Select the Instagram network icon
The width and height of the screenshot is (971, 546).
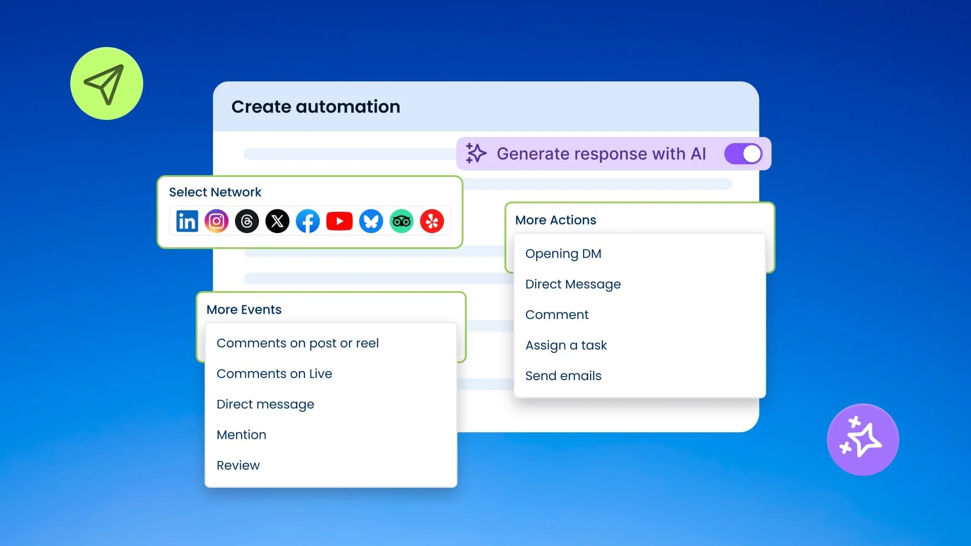click(216, 221)
